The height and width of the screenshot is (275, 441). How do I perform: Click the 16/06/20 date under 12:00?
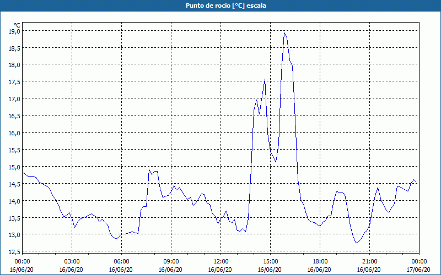220,269
